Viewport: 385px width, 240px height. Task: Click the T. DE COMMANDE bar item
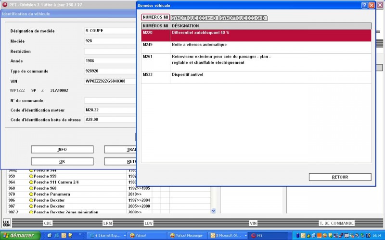point(336,223)
